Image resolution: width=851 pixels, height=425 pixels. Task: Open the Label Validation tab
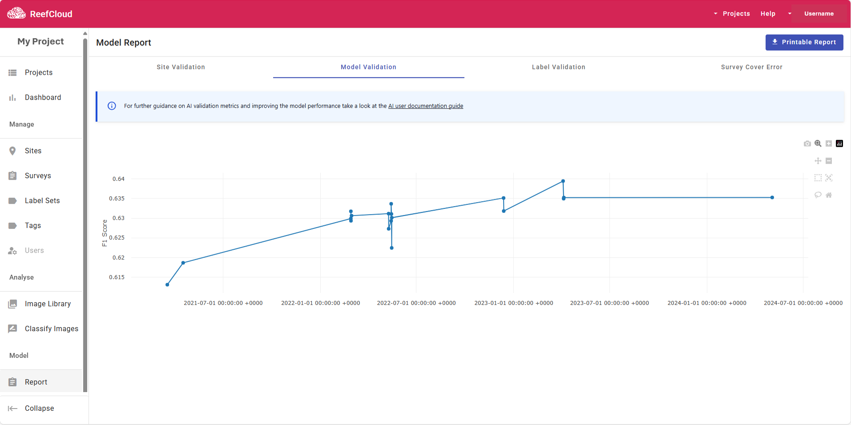tap(558, 67)
